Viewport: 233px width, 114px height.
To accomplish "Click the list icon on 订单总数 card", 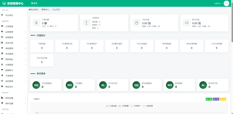I will pos(36,23).
